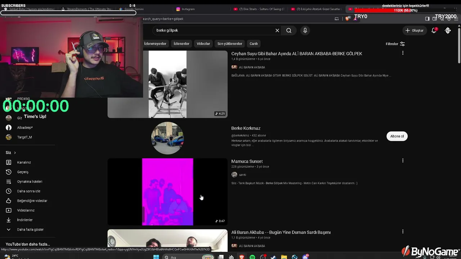Focus the YouTube search input field
This screenshot has width=461, height=259.
pyautogui.click(x=214, y=31)
